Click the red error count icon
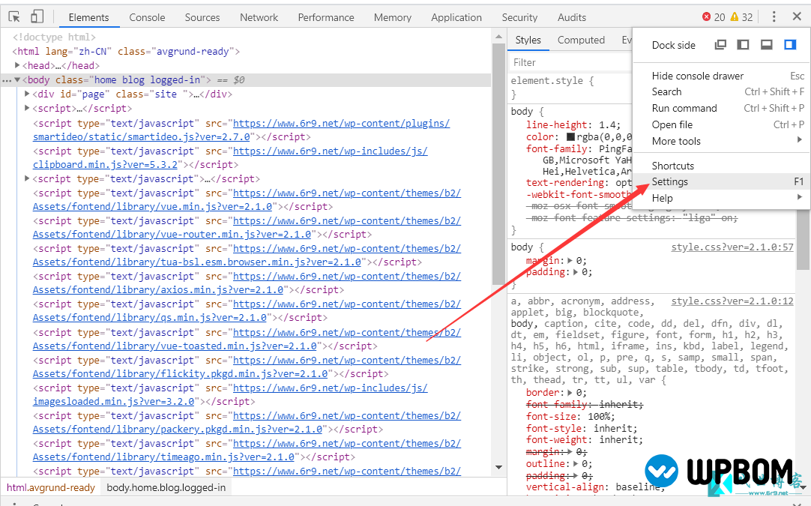 (x=707, y=17)
